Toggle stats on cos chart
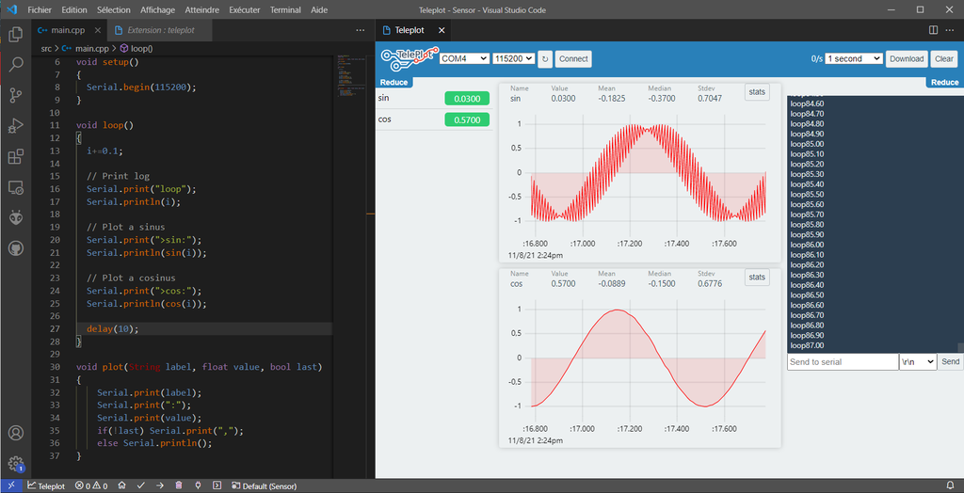Viewport: 964px width, 493px height. (x=757, y=278)
